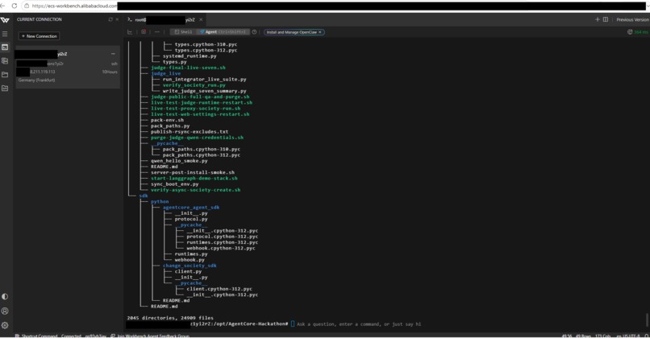Click the 2045 directories, 24909 files summary
Image resolution: width=650 pixels, height=338 pixels.
[170, 318]
